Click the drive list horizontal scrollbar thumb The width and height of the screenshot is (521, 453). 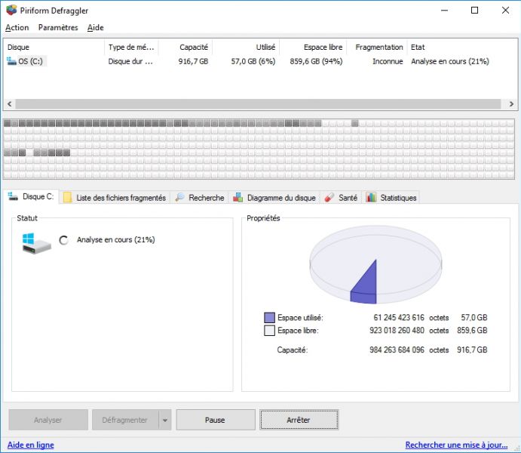tap(258, 104)
